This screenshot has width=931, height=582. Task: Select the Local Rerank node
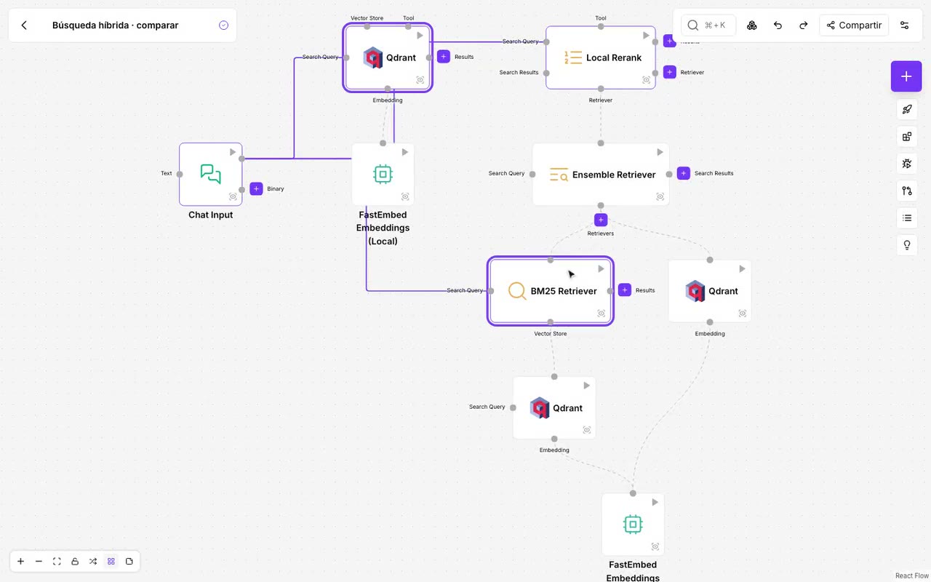[601, 57]
